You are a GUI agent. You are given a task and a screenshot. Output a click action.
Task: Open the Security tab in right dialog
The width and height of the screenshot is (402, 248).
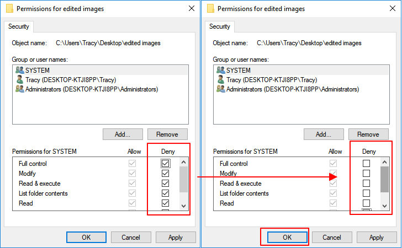click(x=220, y=26)
